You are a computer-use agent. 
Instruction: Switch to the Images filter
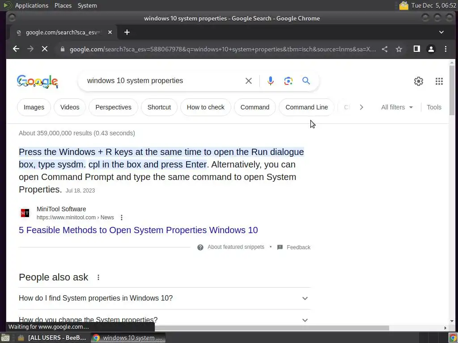point(34,107)
